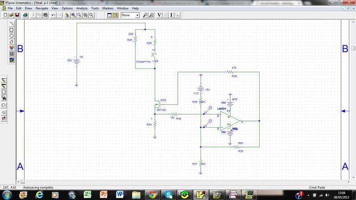
Task: Open Google Chrome from the taskbar
Action: (152, 194)
